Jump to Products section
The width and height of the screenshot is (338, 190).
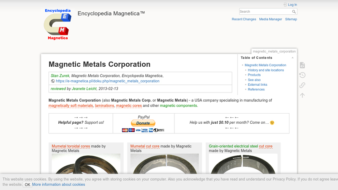pyautogui.click(x=254, y=75)
